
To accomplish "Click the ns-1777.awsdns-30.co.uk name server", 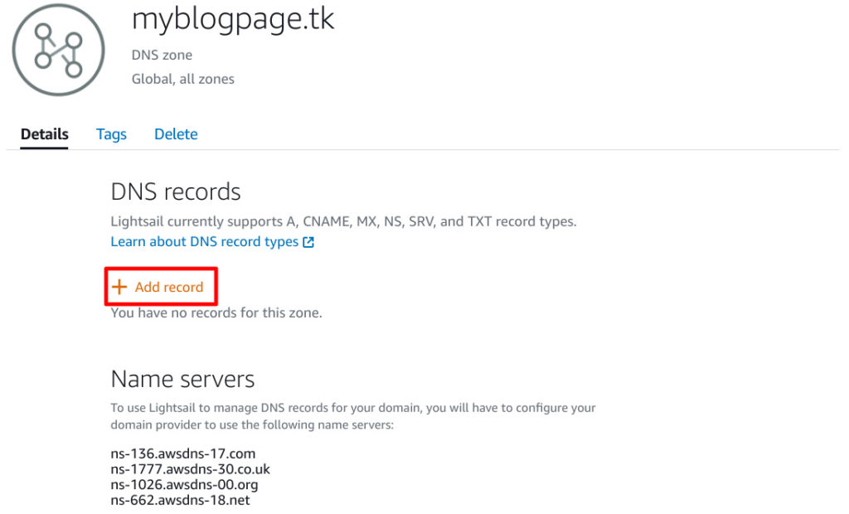I will pyautogui.click(x=190, y=469).
